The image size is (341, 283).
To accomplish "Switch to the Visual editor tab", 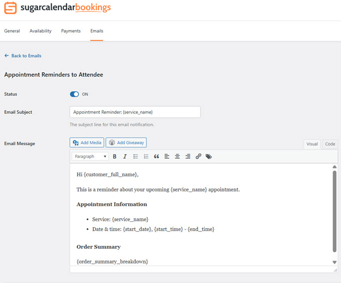I will tap(312, 144).
